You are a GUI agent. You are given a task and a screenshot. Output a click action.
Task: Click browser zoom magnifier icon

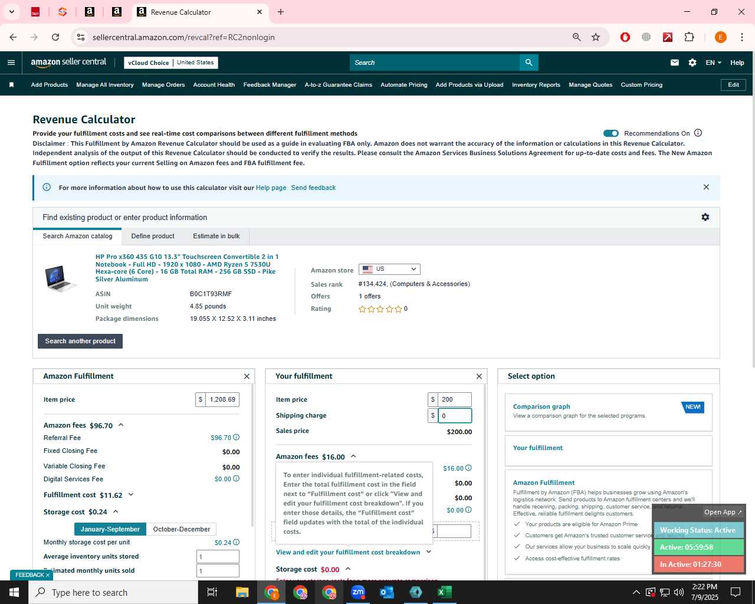577,37
